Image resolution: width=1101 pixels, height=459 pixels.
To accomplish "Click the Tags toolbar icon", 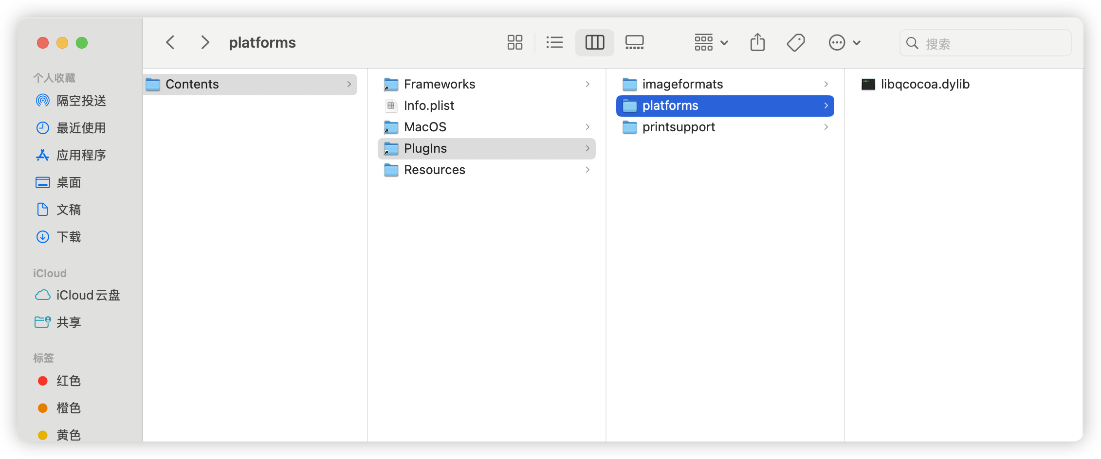I will pyautogui.click(x=796, y=43).
